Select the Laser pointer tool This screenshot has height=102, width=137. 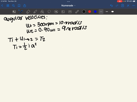click(x=77, y=12)
